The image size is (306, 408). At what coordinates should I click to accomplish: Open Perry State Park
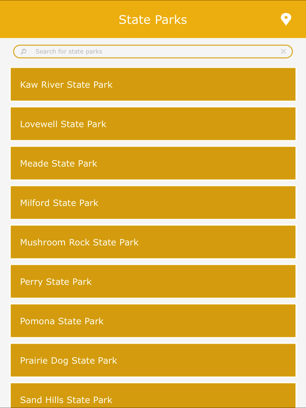pos(153,282)
